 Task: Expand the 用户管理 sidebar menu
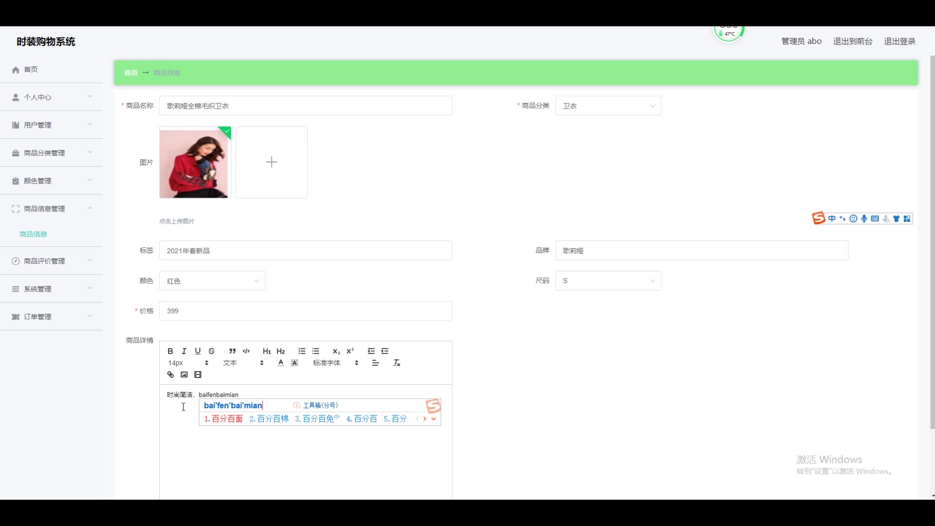51,125
